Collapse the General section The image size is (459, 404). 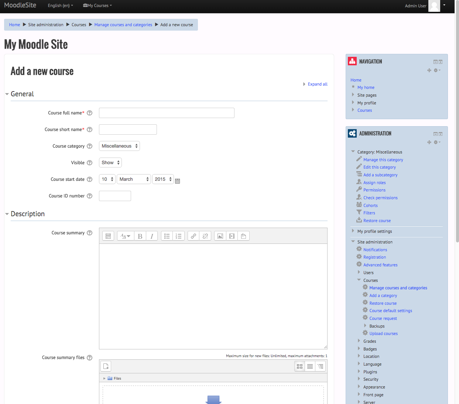coord(22,94)
